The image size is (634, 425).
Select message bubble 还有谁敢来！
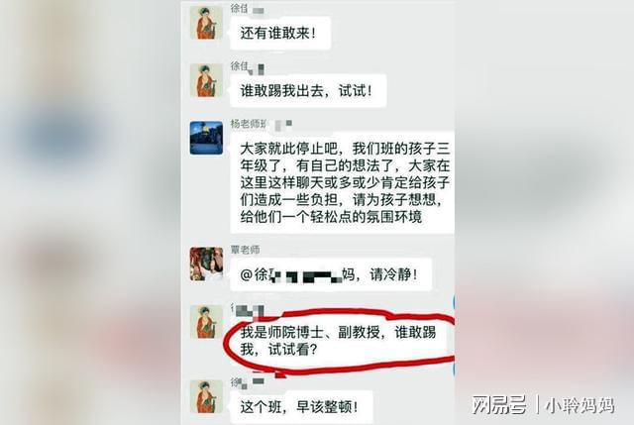[280, 33]
